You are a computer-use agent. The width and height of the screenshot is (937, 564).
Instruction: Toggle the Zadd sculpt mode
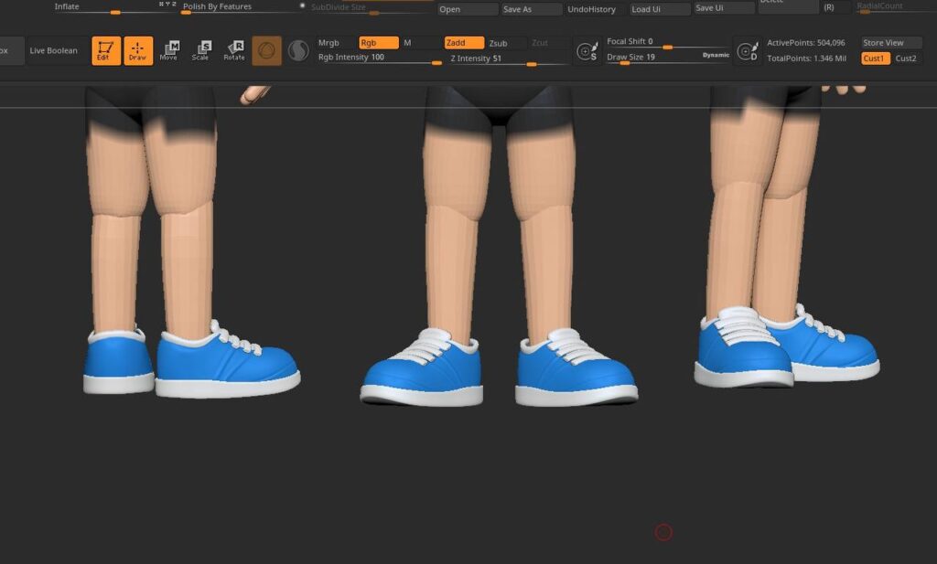(x=464, y=43)
